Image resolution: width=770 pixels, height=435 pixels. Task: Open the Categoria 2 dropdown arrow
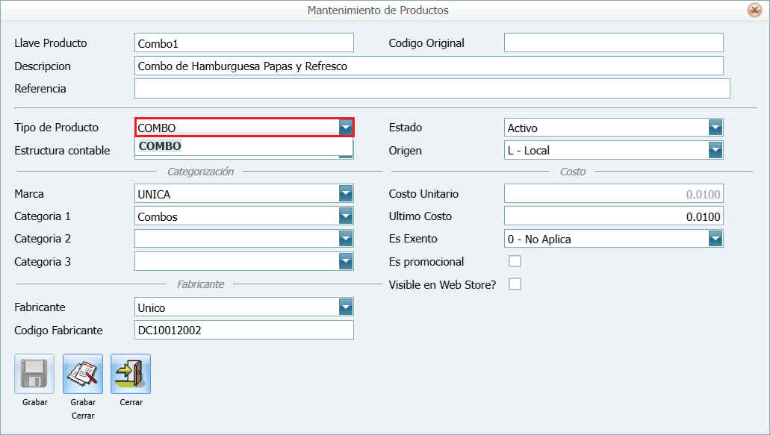point(345,239)
